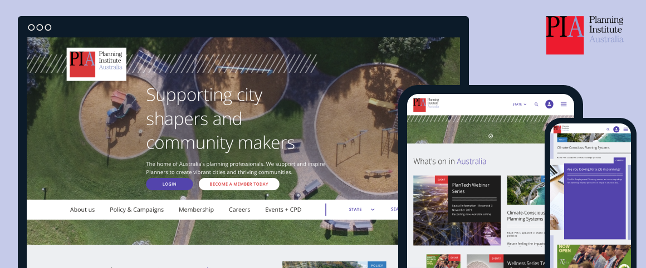The width and height of the screenshot is (646, 268).
Task: Open the small 'Limited release' thumbnail on the tablet
Action: pyautogui.click(x=443, y=261)
